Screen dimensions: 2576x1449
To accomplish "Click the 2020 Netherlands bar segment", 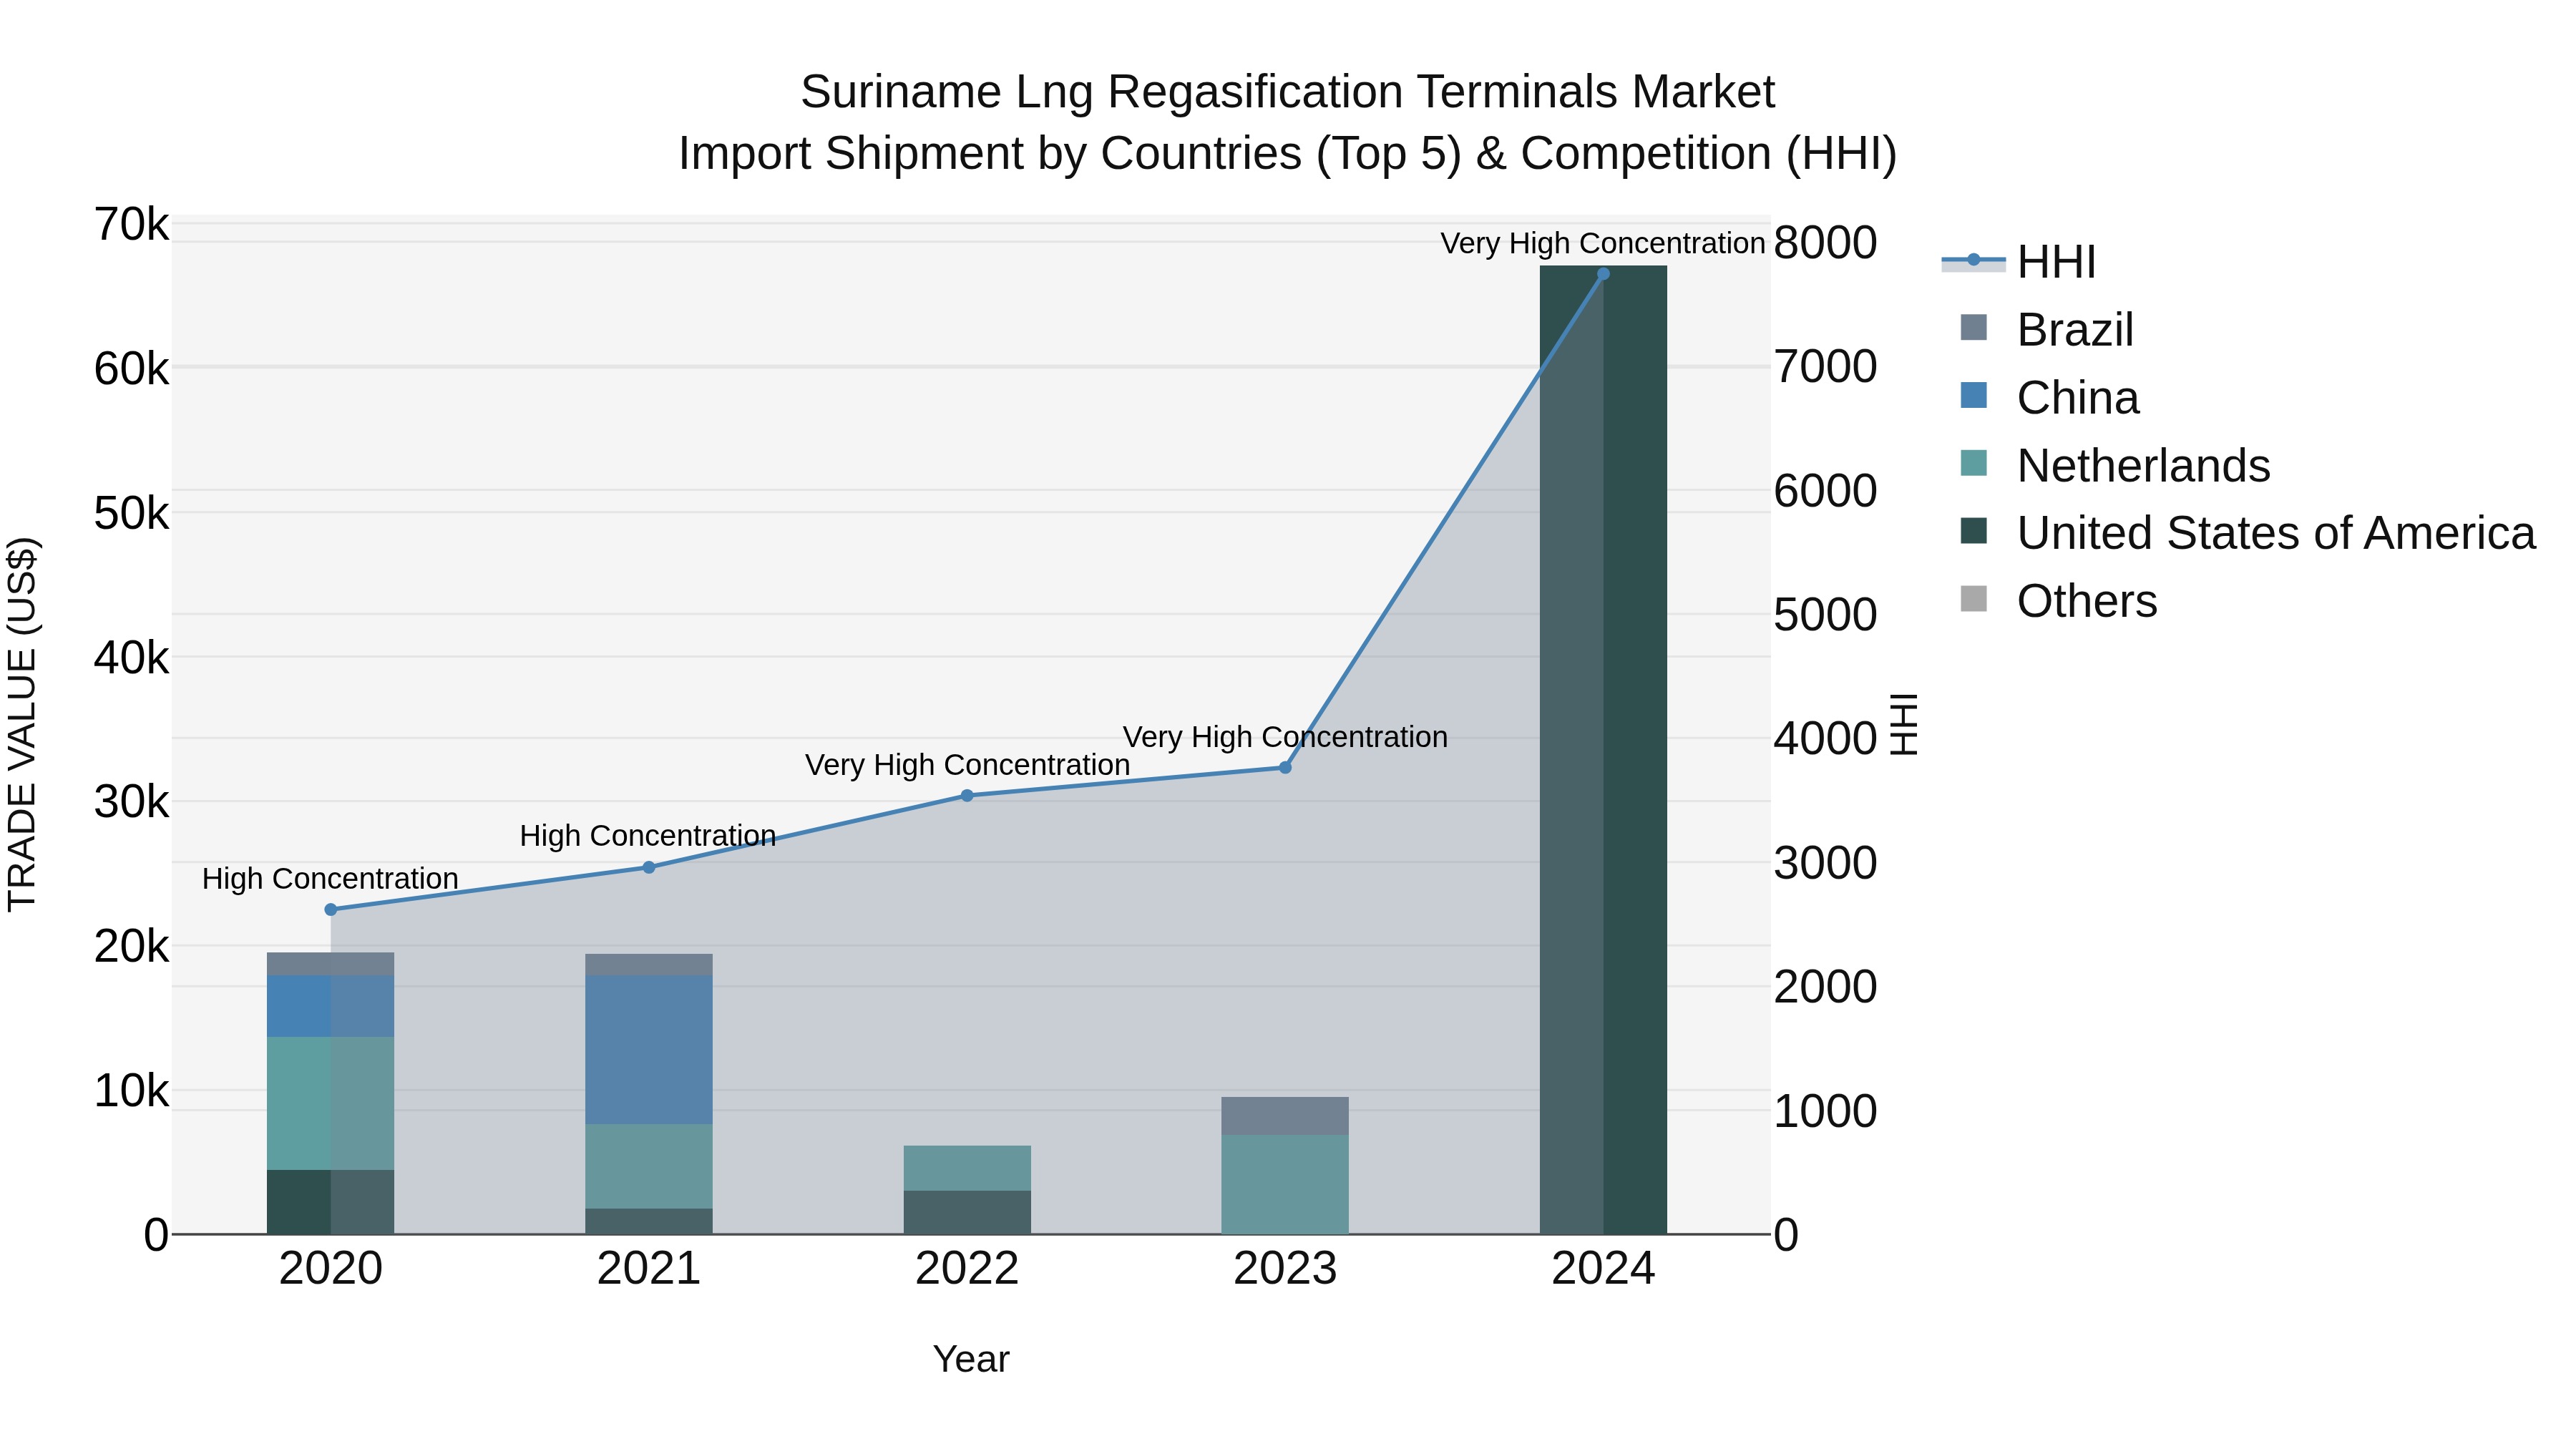I will pos(331,1103).
